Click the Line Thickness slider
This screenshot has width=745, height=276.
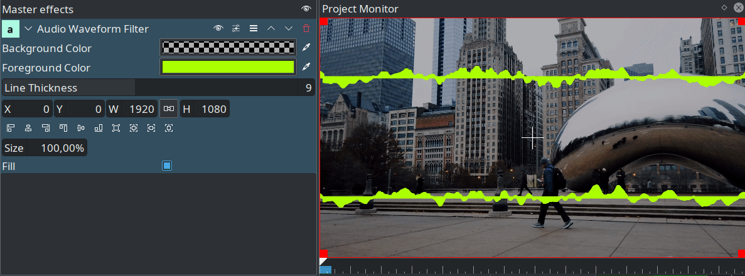pyautogui.click(x=158, y=87)
